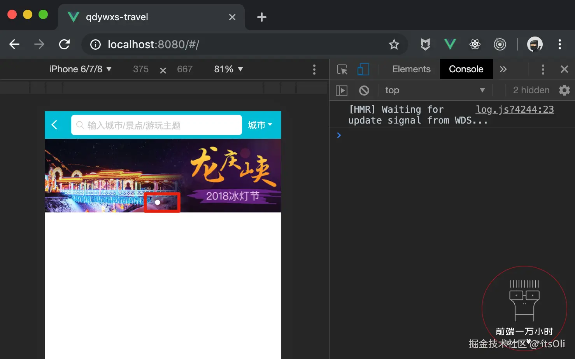The width and height of the screenshot is (575, 359).
Task: Close the DevTools panel
Action: click(x=564, y=69)
